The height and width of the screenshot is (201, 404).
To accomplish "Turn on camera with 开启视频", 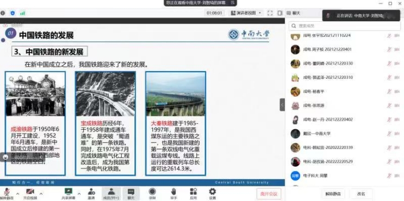I will click(x=30, y=194).
